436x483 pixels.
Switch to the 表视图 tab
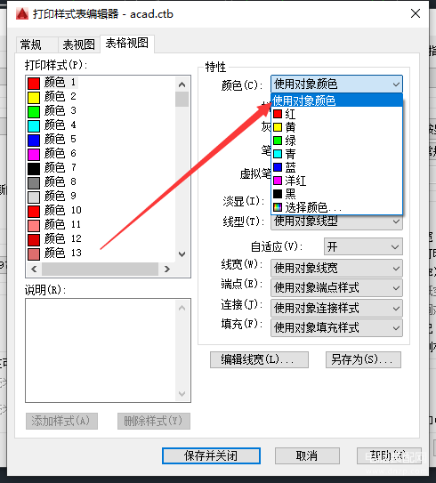79,44
